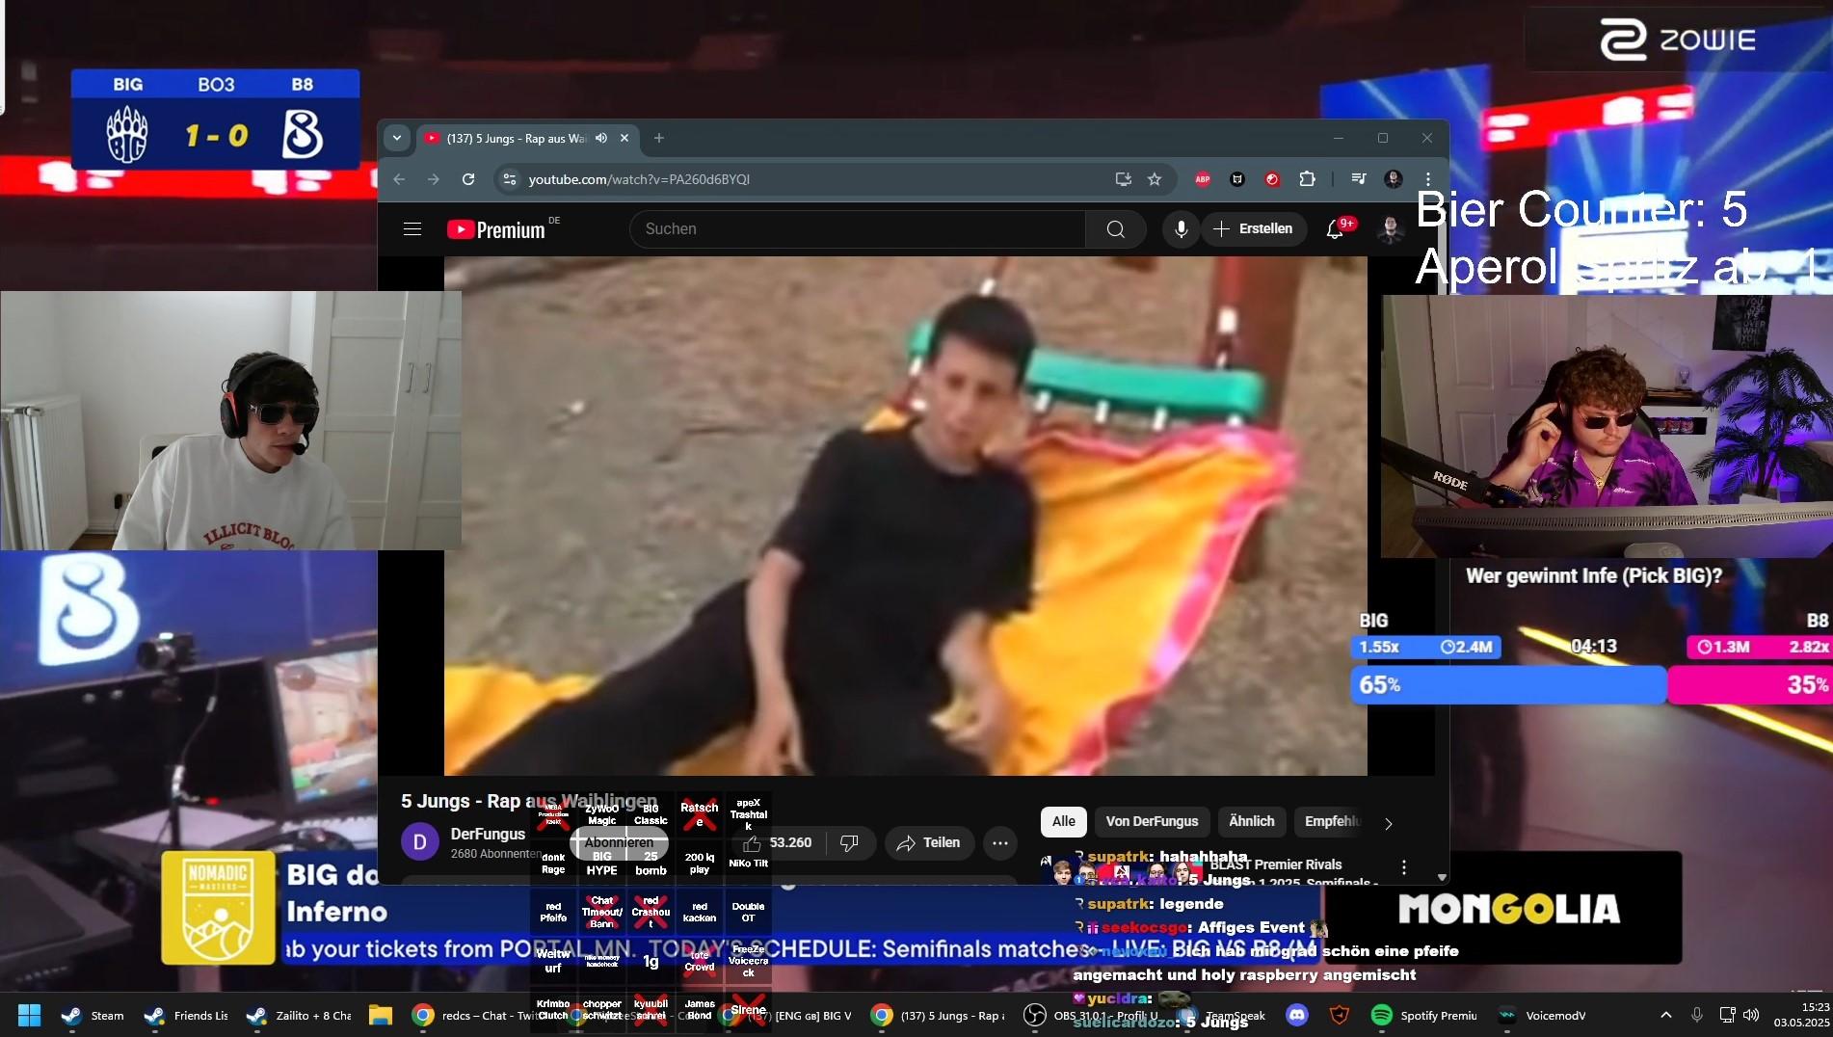Open Chrome media controls
Viewport: 1833px width, 1037px height.
(x=1359, y=179)
